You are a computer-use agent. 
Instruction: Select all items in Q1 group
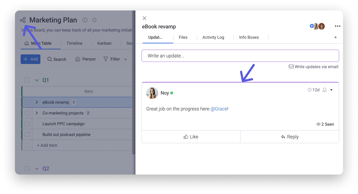coord(27,80)
